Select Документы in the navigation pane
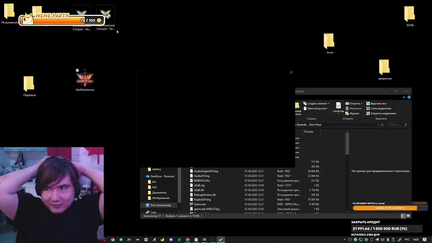This screenshot has width=432, height=243. click(x=157, y=192)
